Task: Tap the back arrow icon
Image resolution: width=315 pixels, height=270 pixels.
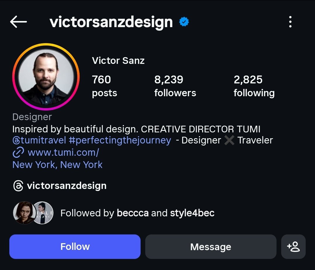Action: (18, 22)
